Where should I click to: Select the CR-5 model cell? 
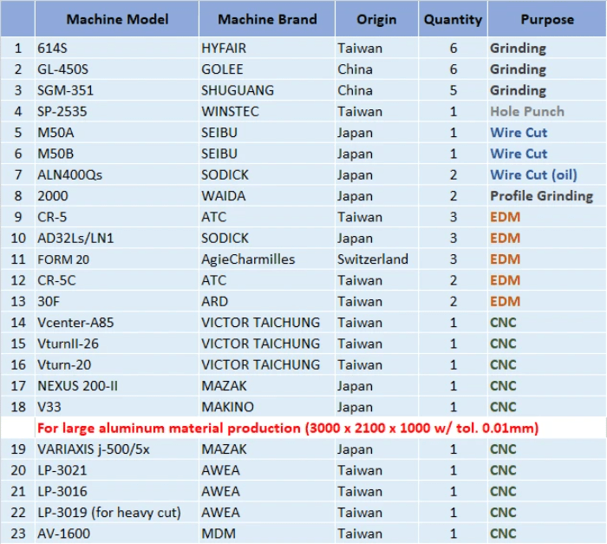point(117,217)
